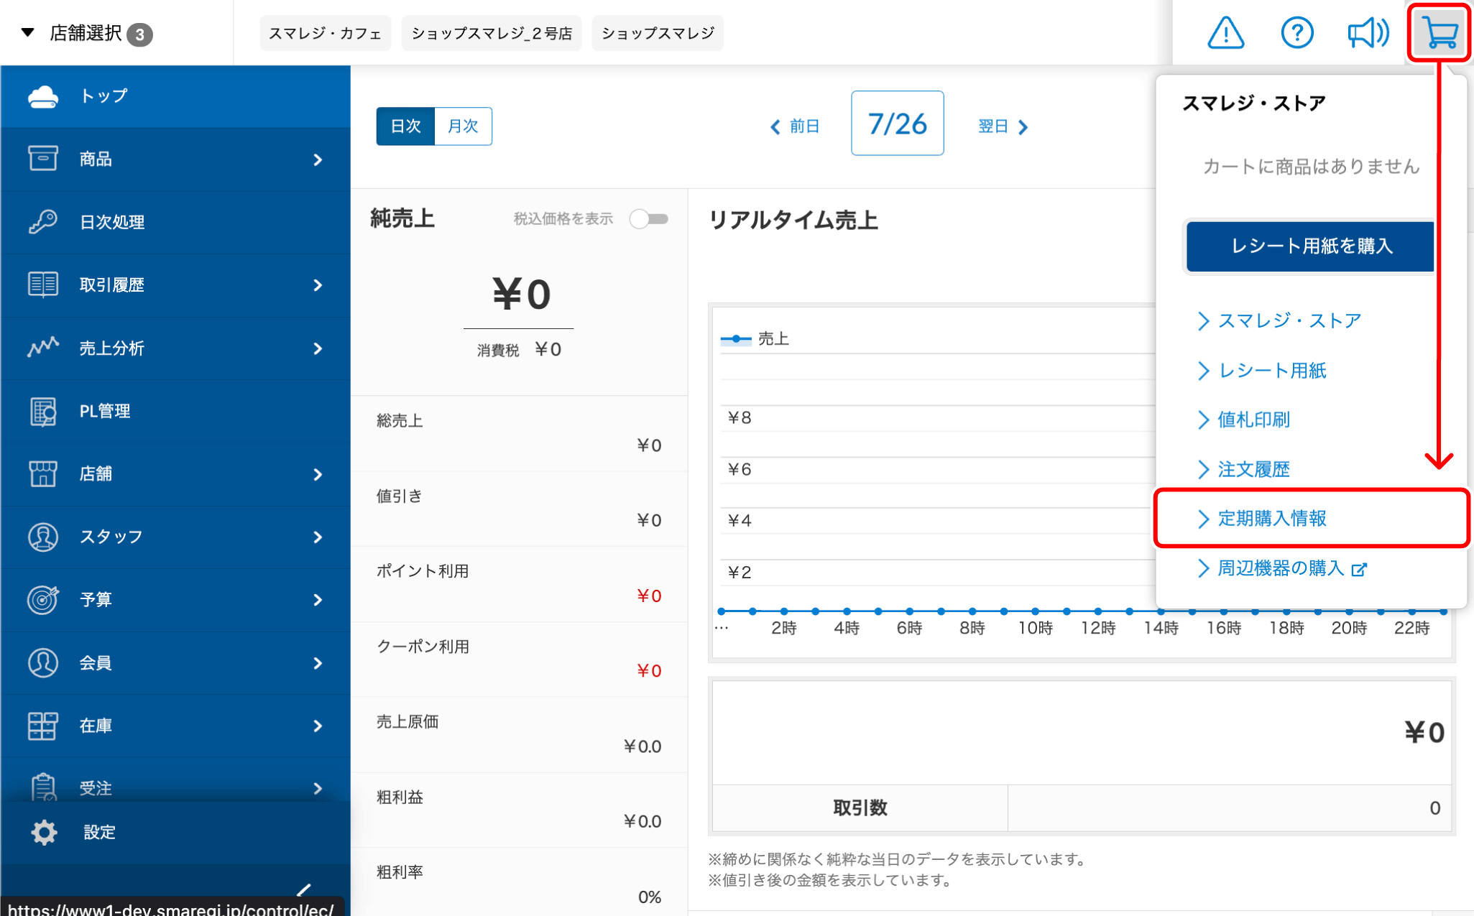Open the PL管理 menu item
The width and height of the screenshot is (1474, 916).
coord(175,411)
